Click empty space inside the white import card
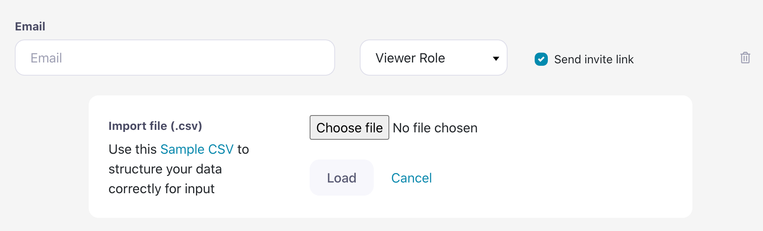This screenshot has width=763, height=231. coord(575,177)
